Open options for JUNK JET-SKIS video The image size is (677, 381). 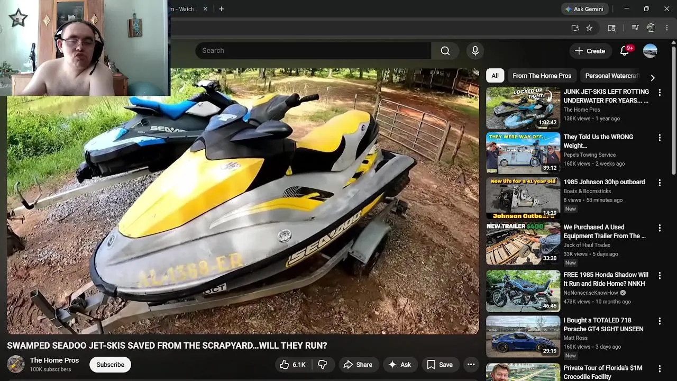660,93
